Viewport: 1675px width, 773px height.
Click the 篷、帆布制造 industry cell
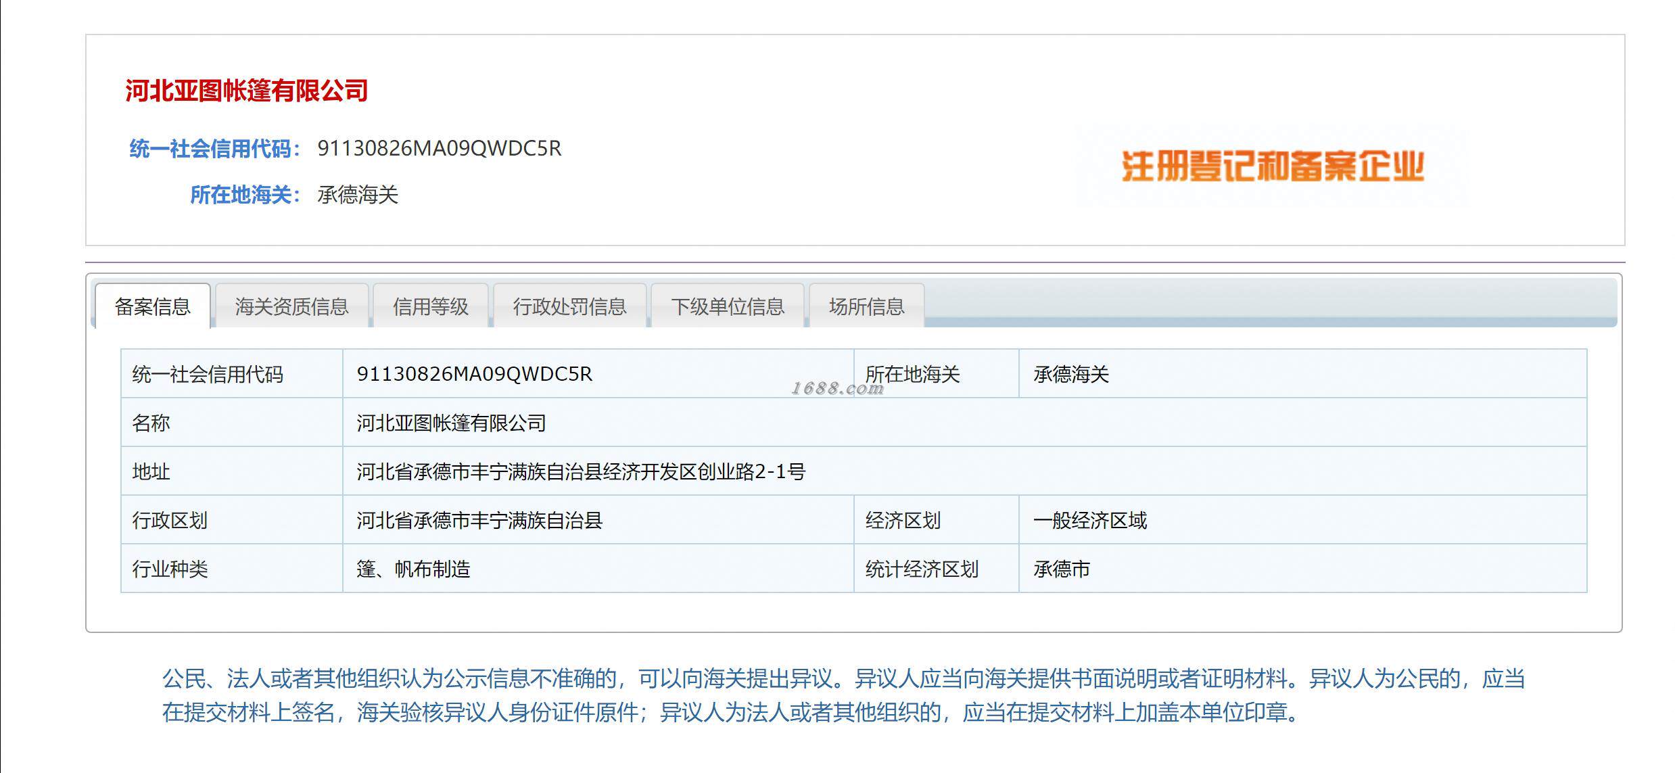(413, 569)
